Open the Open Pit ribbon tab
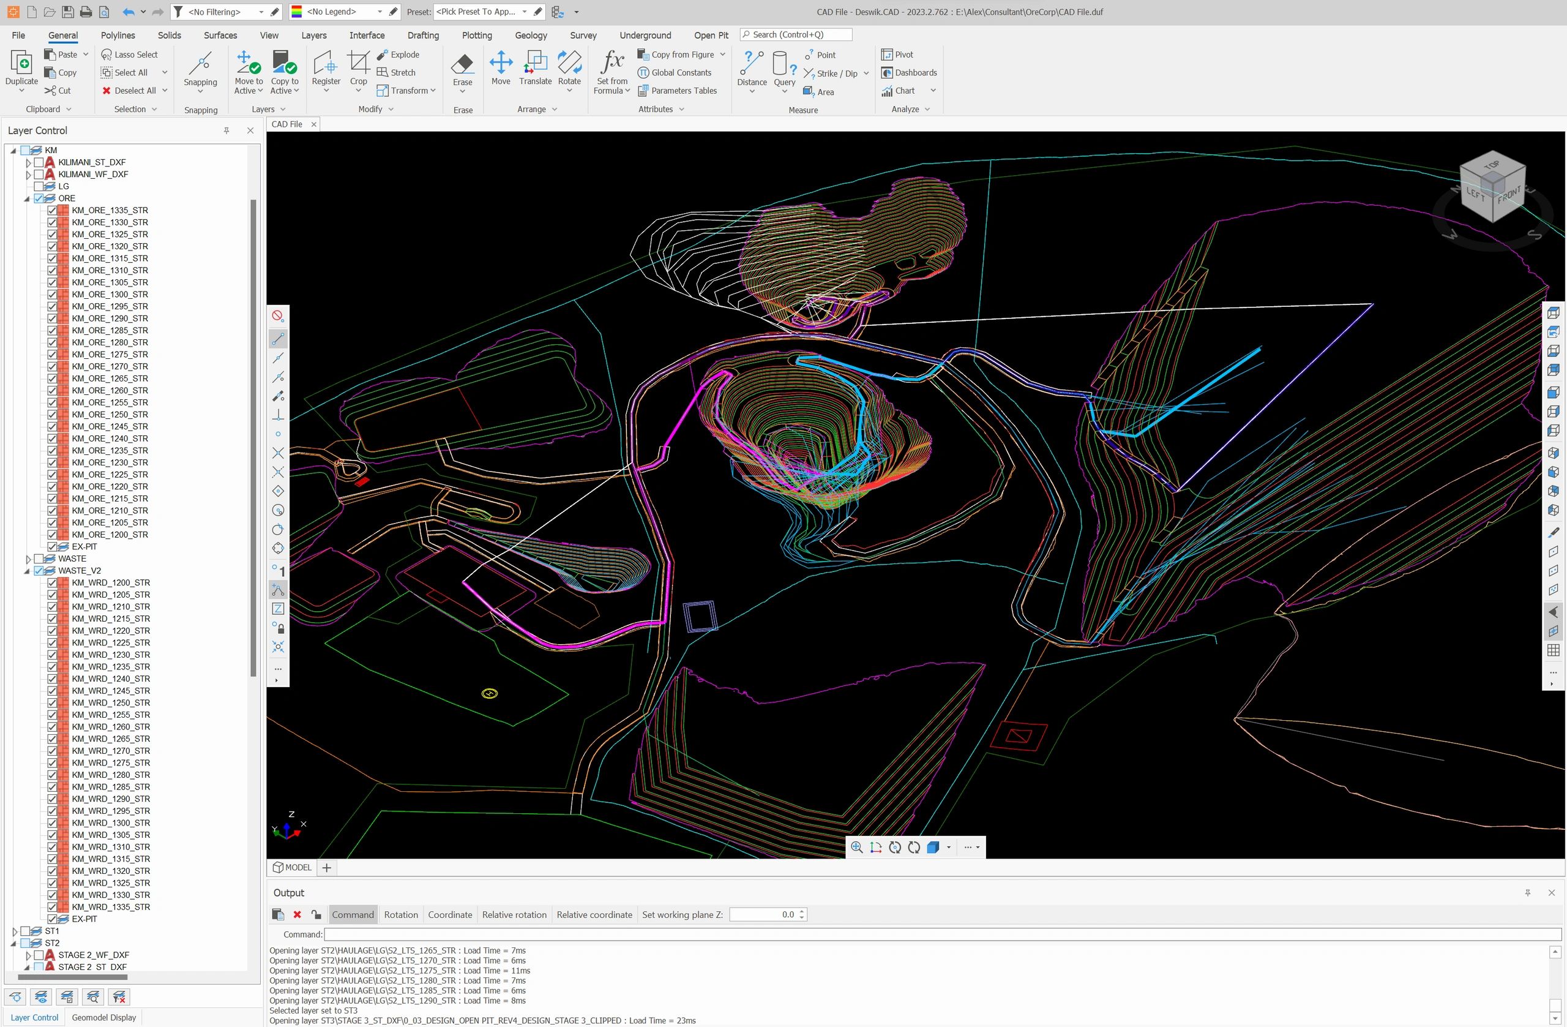Screen dimensions: 1567x1027 point(711,36)
